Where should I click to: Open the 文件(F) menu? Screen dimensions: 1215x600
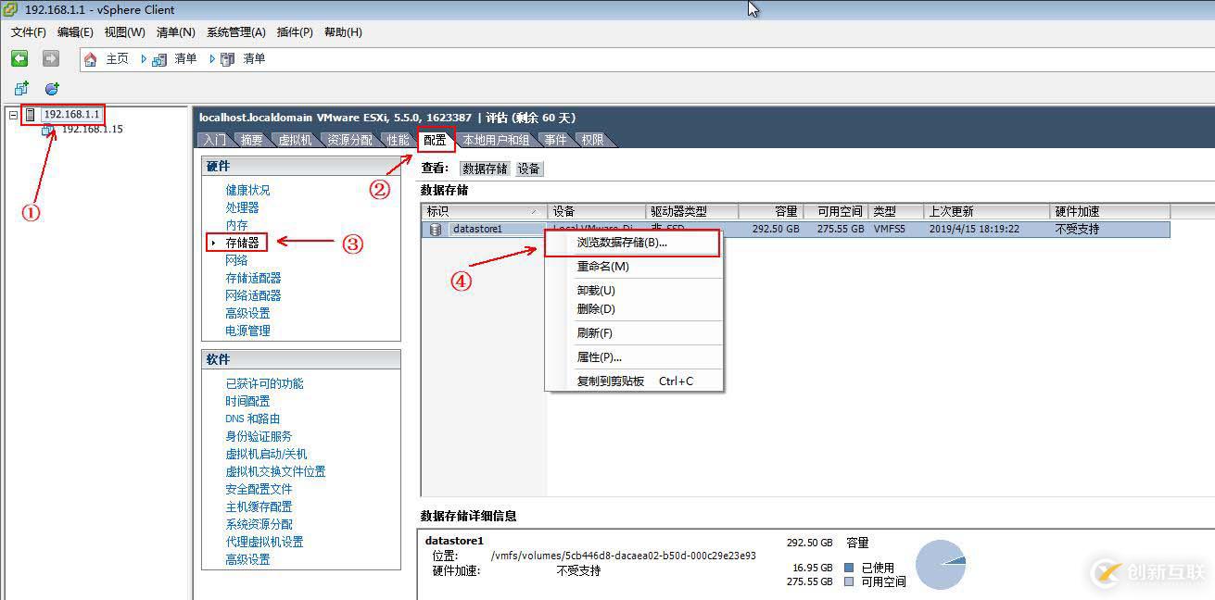[29, 32]
